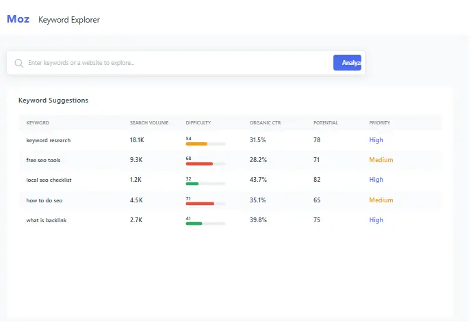475x322 pixels.
Task: Select the 'local seo checklist' keyword
Action: tap(49, 180)
